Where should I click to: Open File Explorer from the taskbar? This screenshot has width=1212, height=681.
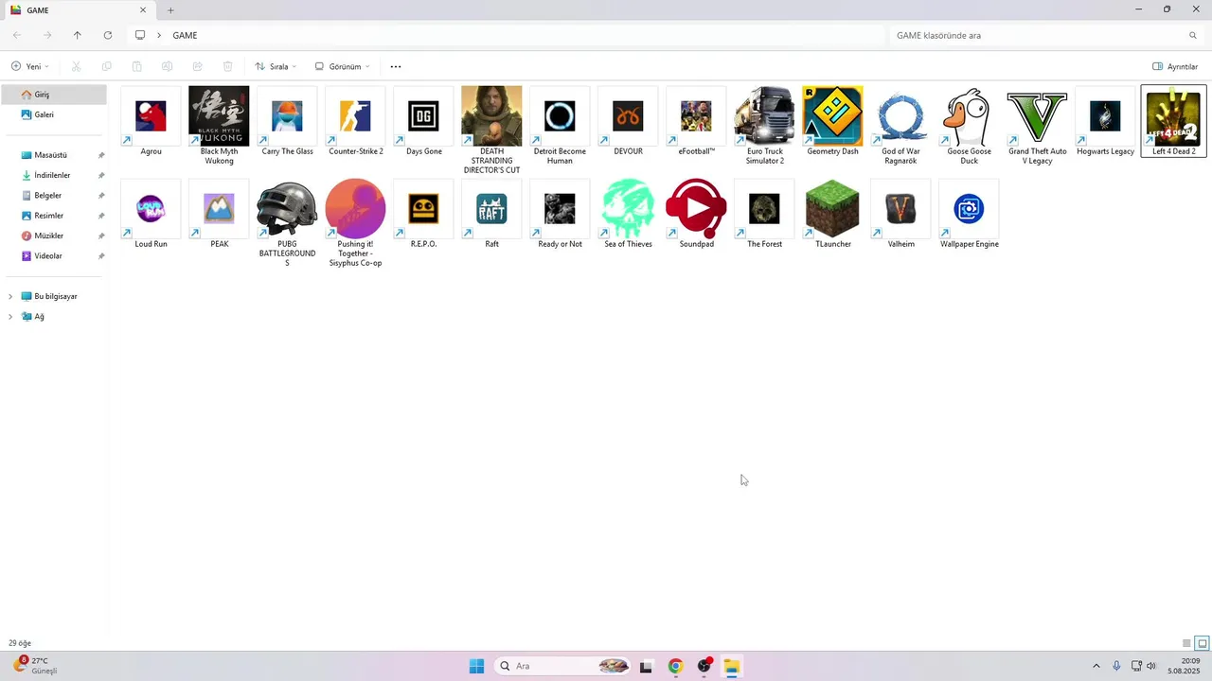pos(732,666)
